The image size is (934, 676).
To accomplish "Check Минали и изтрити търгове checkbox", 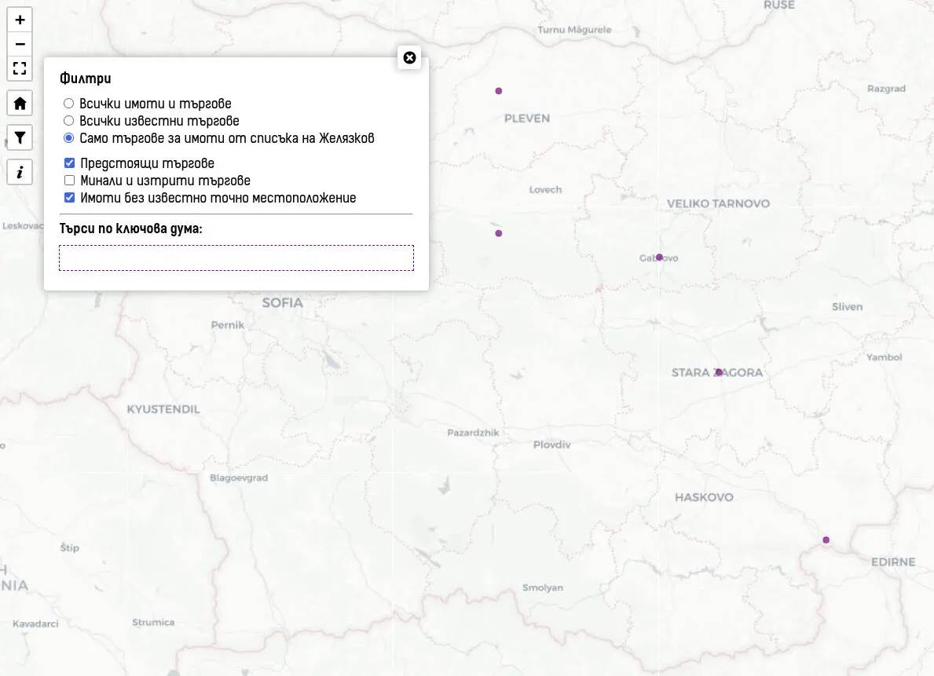I will pos(70,181).
